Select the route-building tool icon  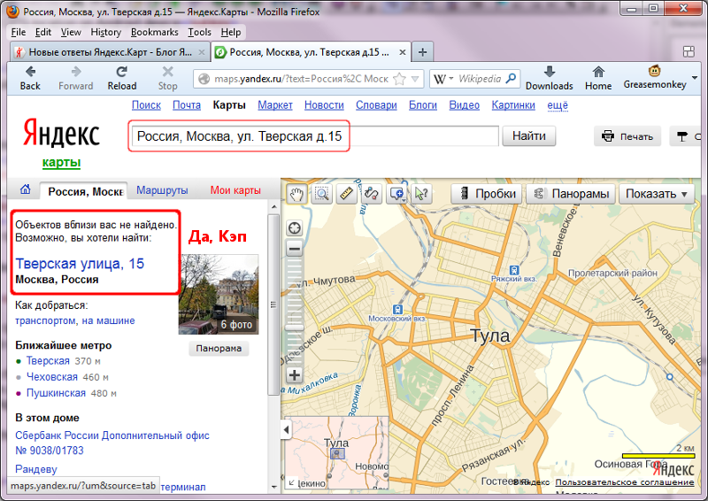(371, 194)
